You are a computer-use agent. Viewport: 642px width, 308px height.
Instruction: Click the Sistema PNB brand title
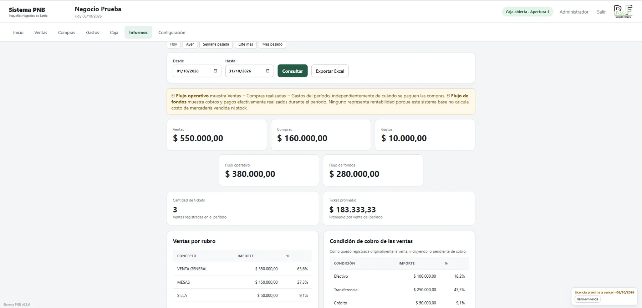(x=27, y=10)
